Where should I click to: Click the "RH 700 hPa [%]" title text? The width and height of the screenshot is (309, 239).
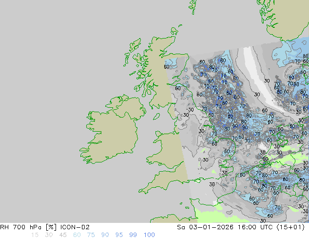tap(28, 227)
